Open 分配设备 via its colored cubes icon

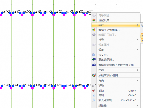[94, 20]
